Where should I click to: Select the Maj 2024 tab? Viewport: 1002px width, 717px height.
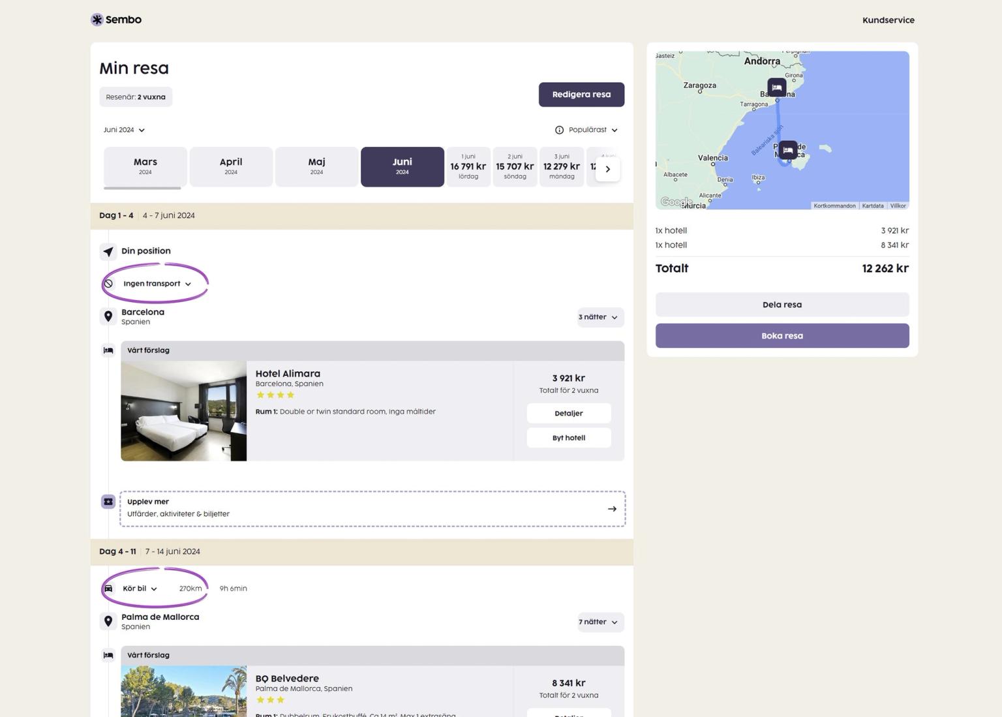(316, 167)
